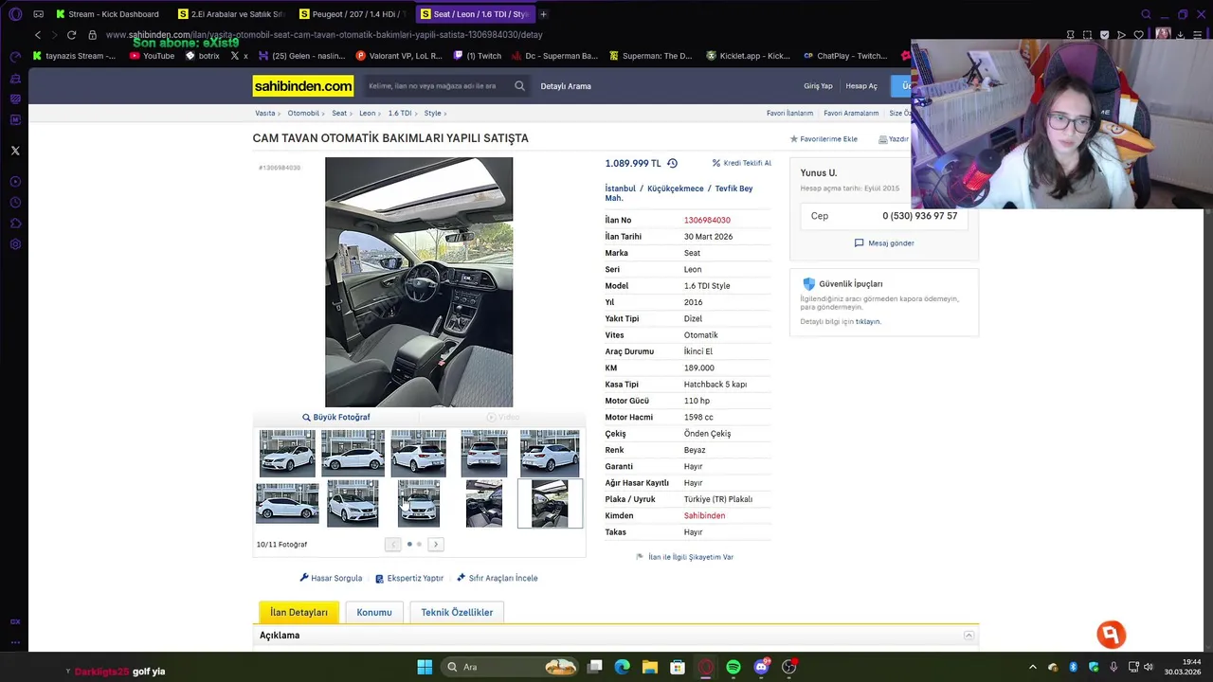Go to next thumbnail page arrow
1213x682 pixels.
(436, 545)
